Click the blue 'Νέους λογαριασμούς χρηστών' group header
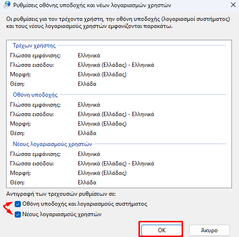Image resolution: width=239 pixels, height=237 pixels. click(52, 144)
